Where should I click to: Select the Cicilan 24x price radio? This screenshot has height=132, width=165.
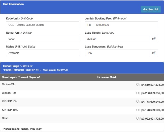138,84
